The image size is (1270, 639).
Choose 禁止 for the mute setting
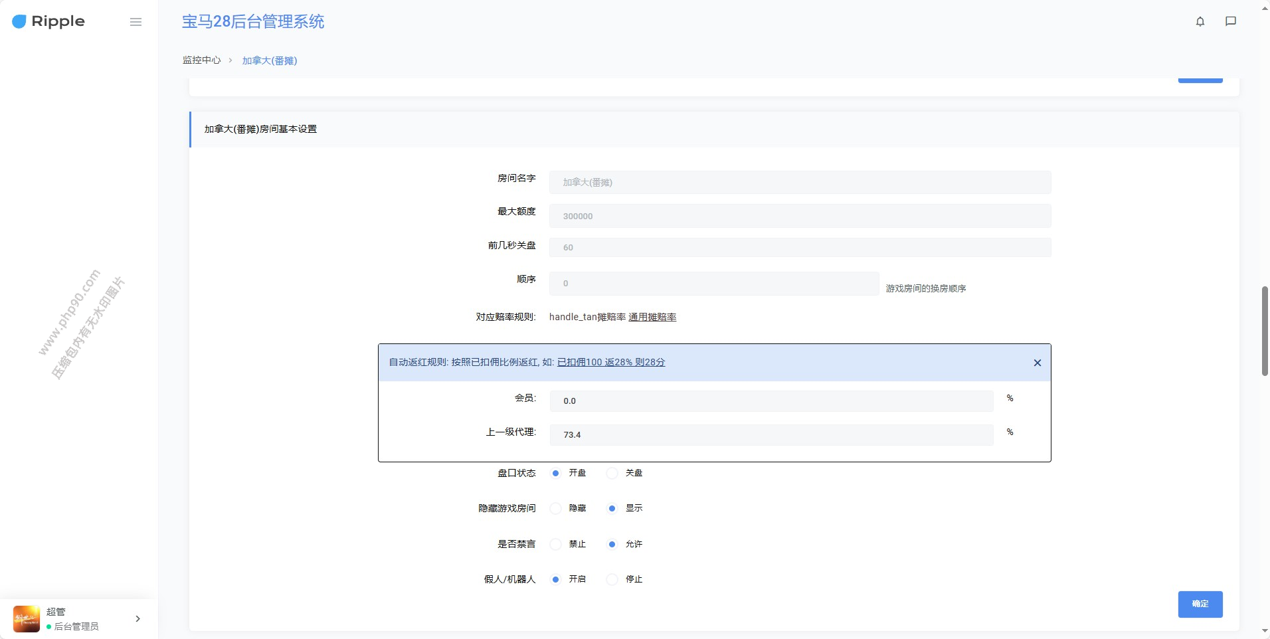556,544
